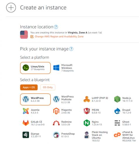Select the WordPress blueprint icon
Image resolution: width=139 pixels, height=144 pixels.
[26, 99]
